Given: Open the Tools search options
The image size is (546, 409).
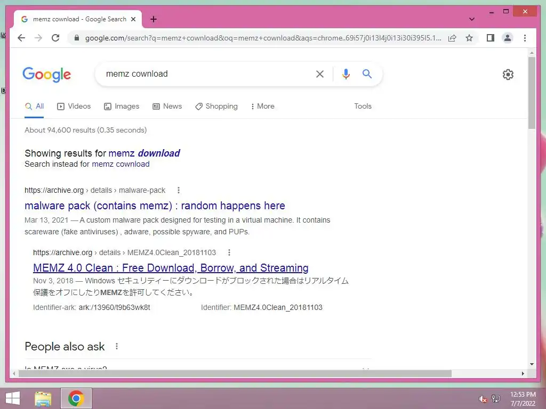Looking at the screenshot, I should coord(363,106).
